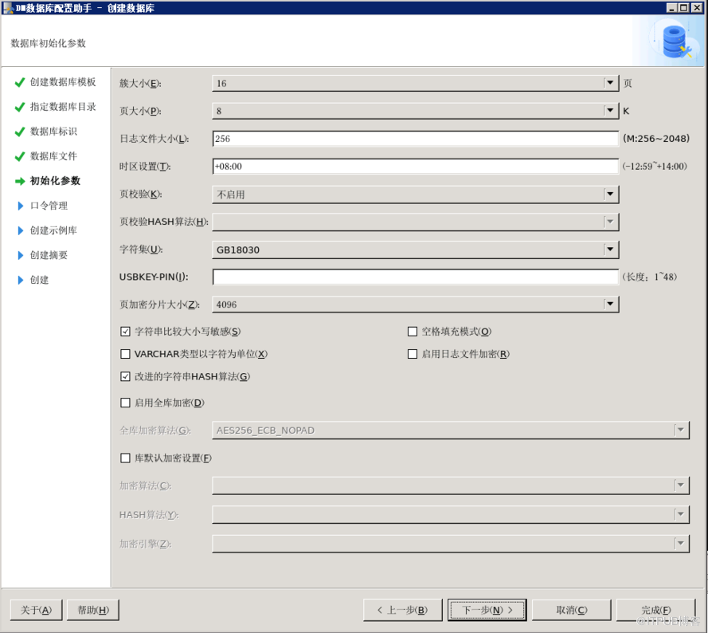
Task: Select 创建示例库 step
Action: click(x=53, y=230)
